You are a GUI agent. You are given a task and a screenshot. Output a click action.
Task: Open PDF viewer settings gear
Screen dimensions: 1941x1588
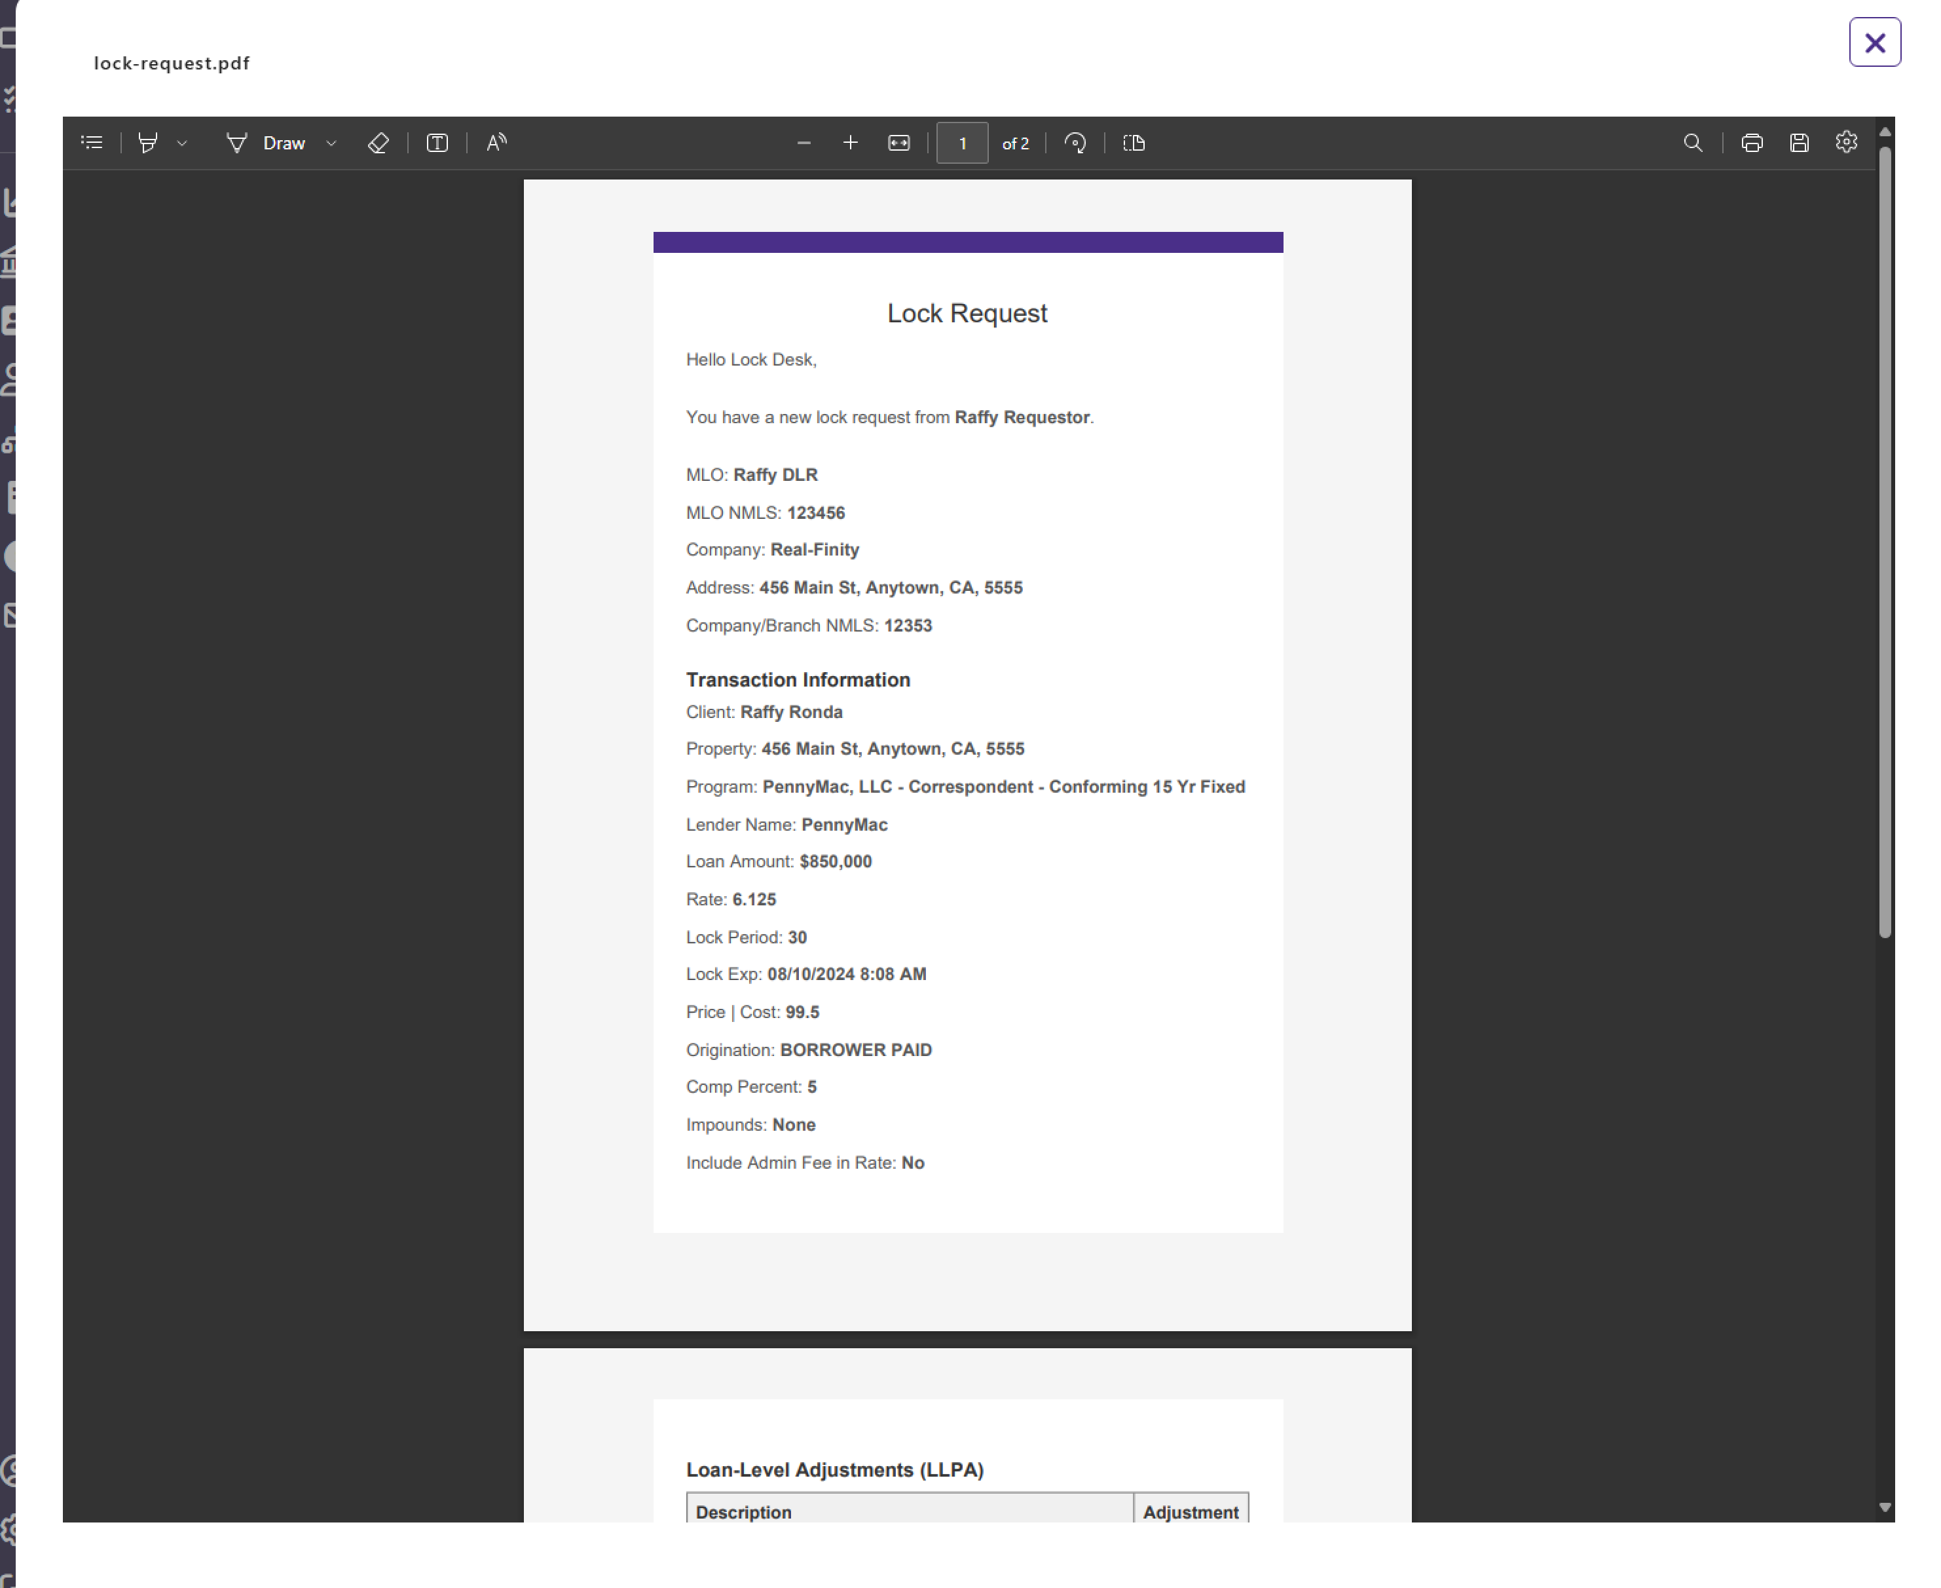[x=1846, y=143]
